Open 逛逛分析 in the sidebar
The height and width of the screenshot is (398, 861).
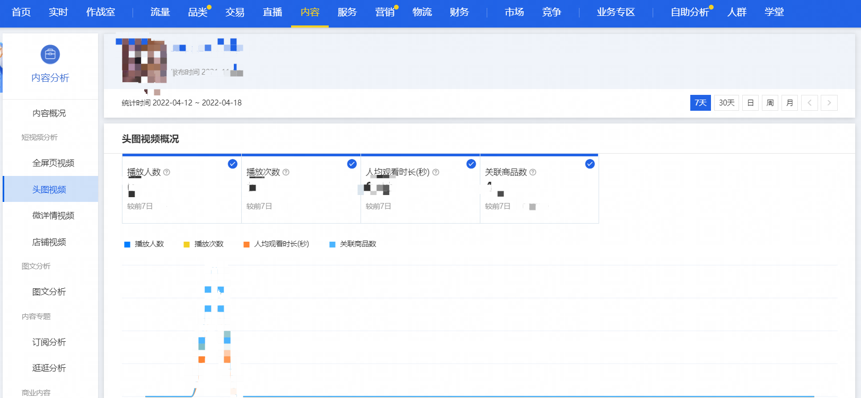(x=50, y=368)
